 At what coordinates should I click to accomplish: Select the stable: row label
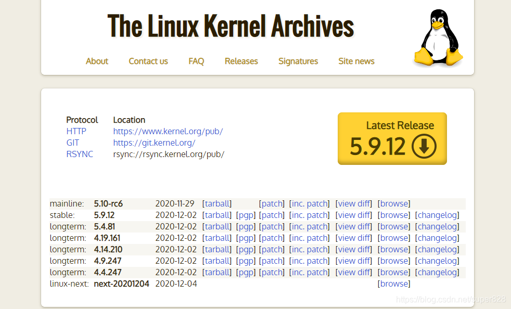62,215
